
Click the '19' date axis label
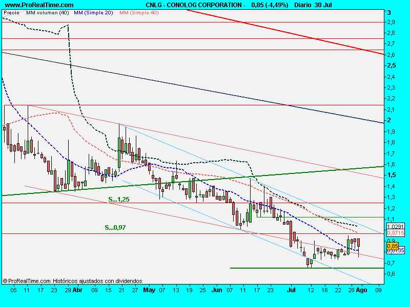pos(189,290)
